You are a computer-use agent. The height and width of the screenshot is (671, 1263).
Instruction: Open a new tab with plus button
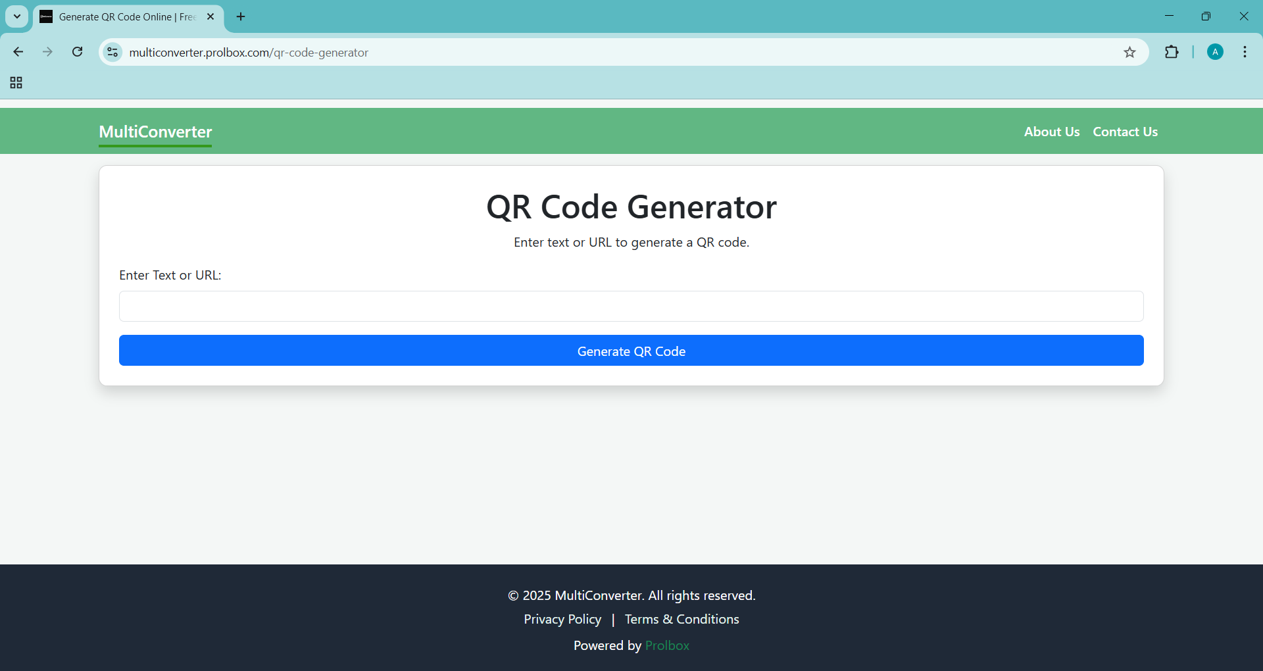coord(241,16)
